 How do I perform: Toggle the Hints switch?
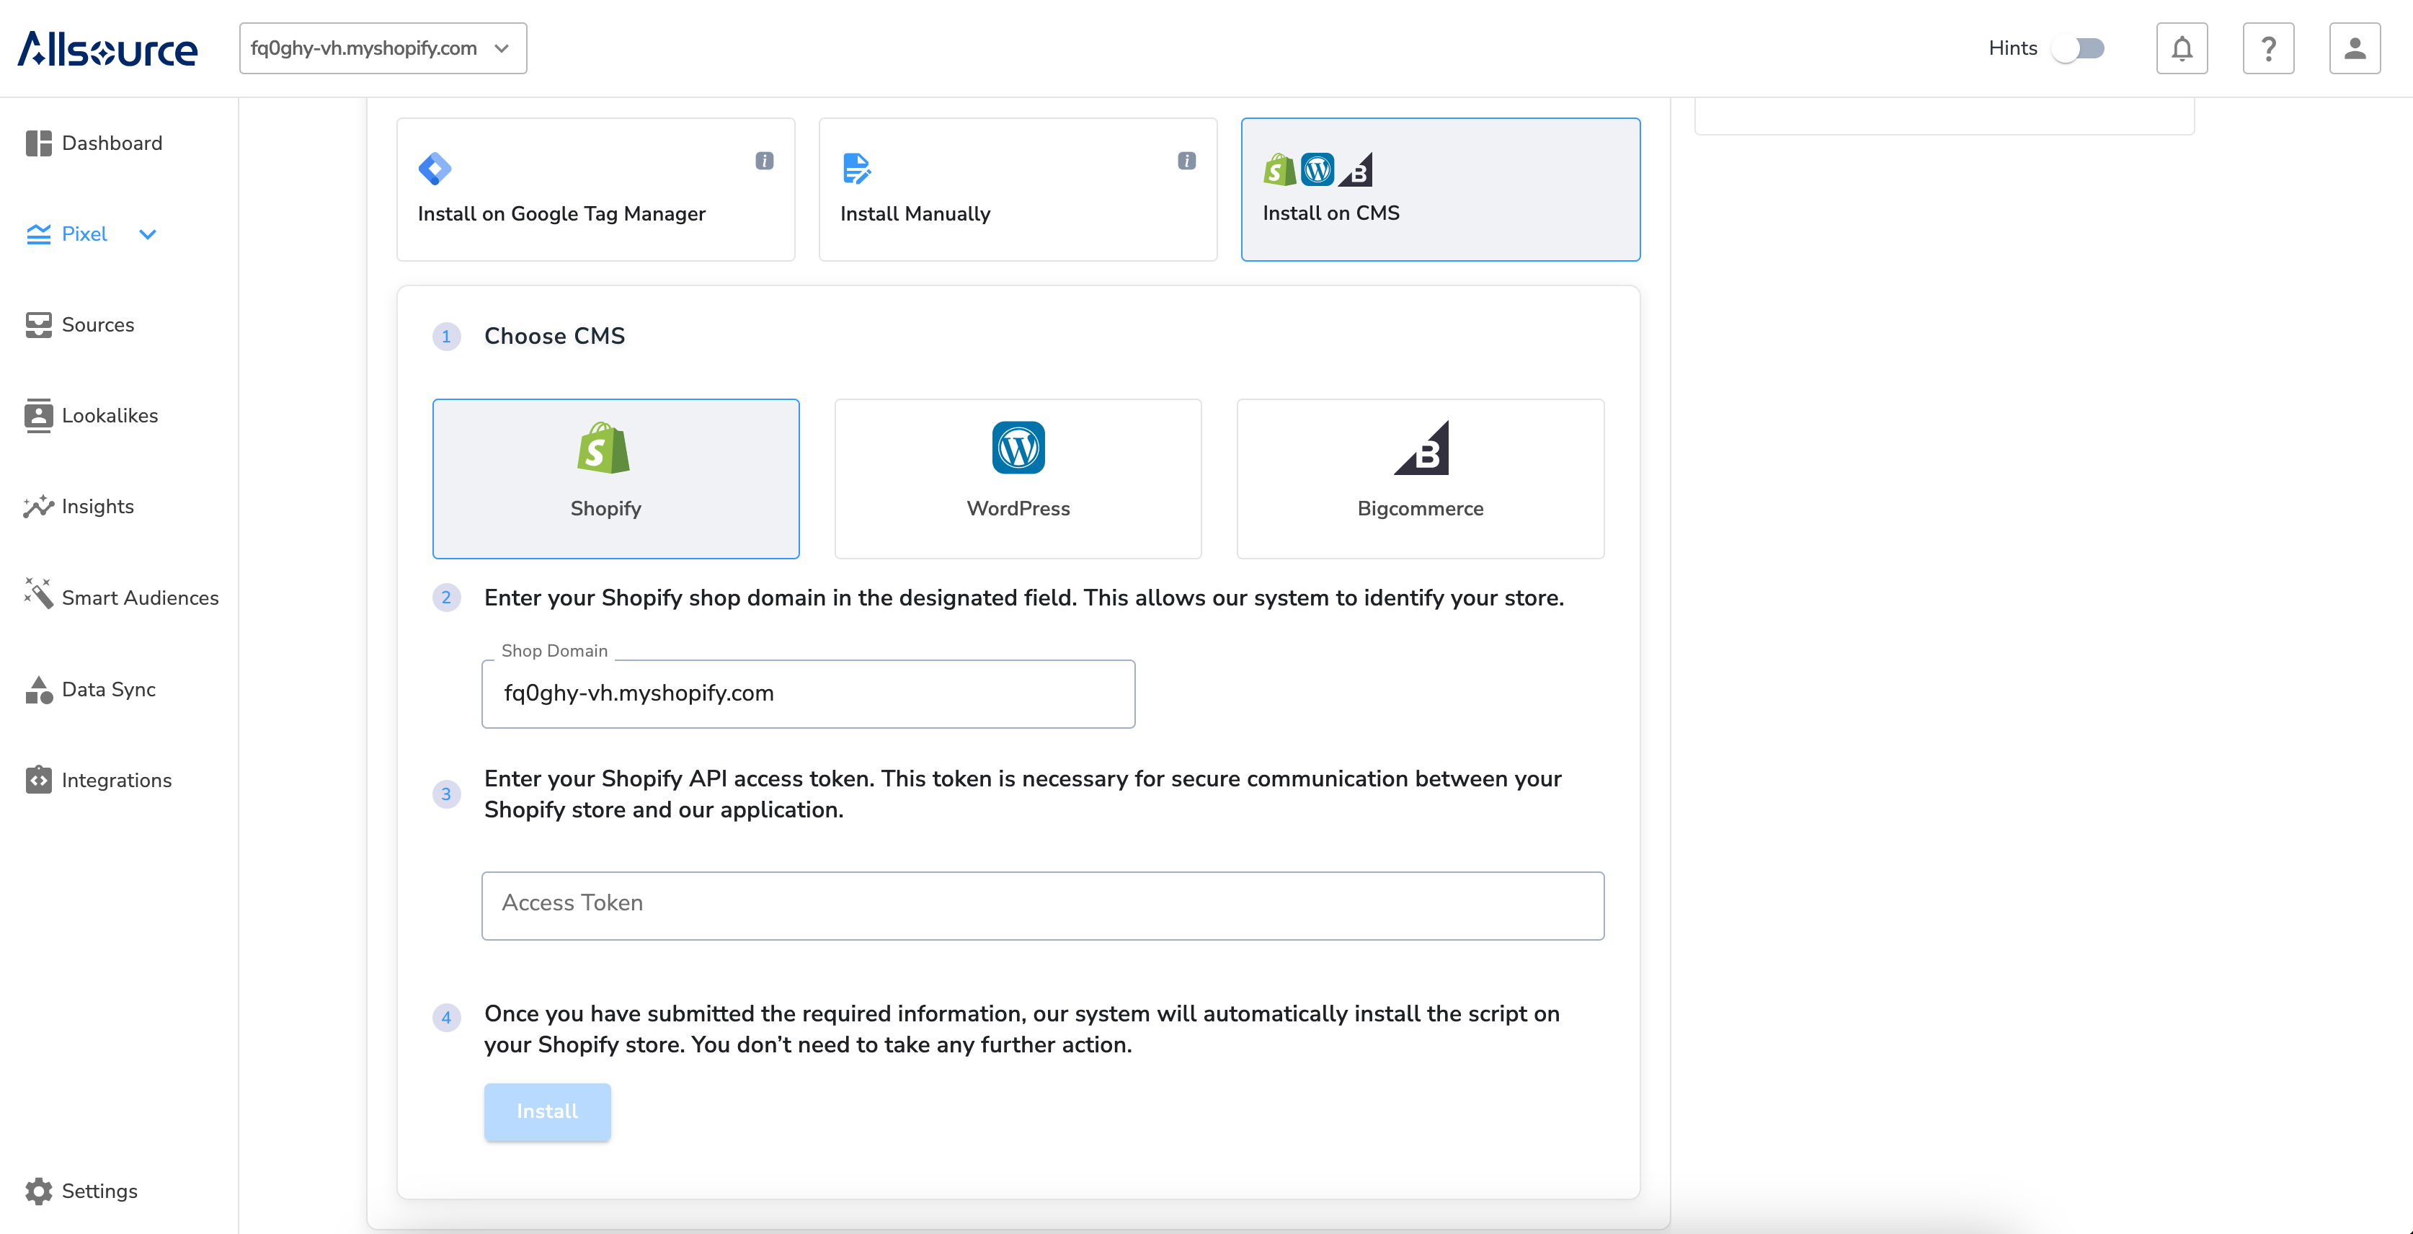[x=2078, y=49]
